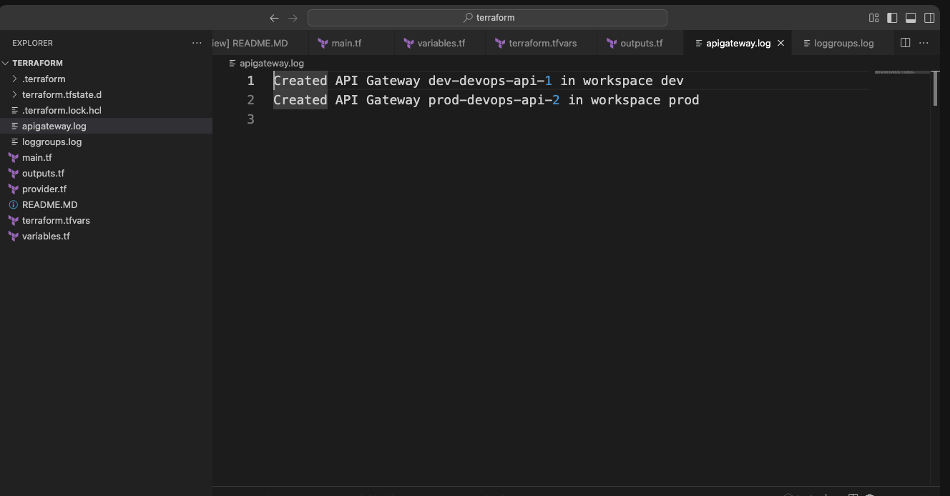
Task: Click the Go Forward arrow icon
Action: click(293, 18)
